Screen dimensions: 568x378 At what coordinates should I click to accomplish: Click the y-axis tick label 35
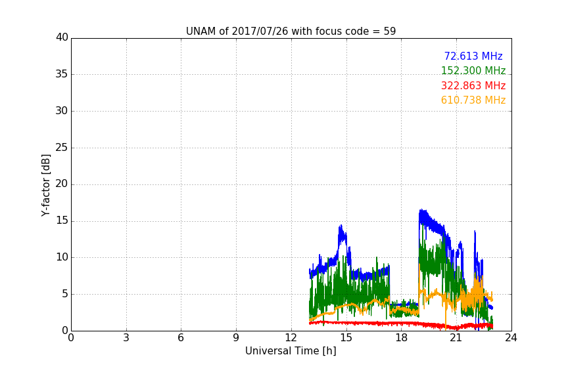point(62,74)
